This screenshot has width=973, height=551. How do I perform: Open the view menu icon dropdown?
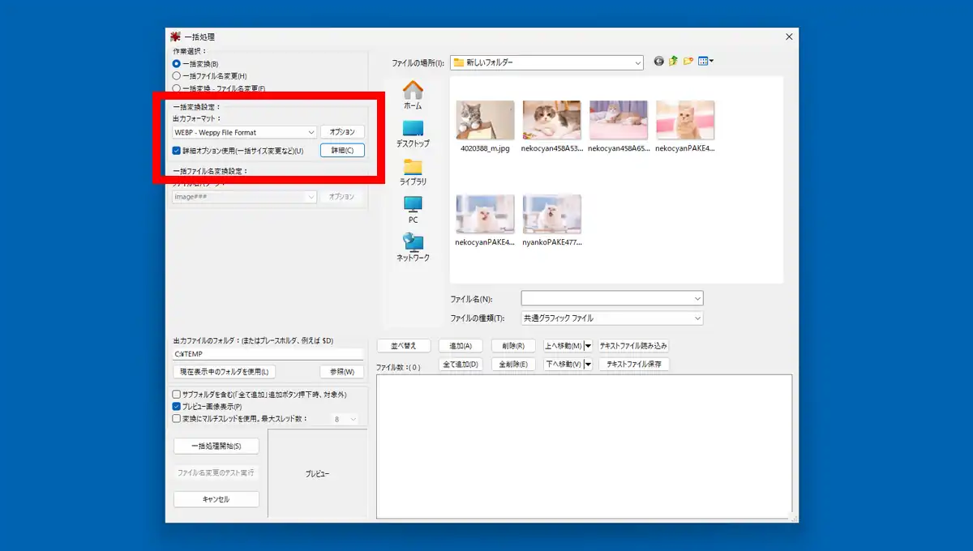pos(706,62)
